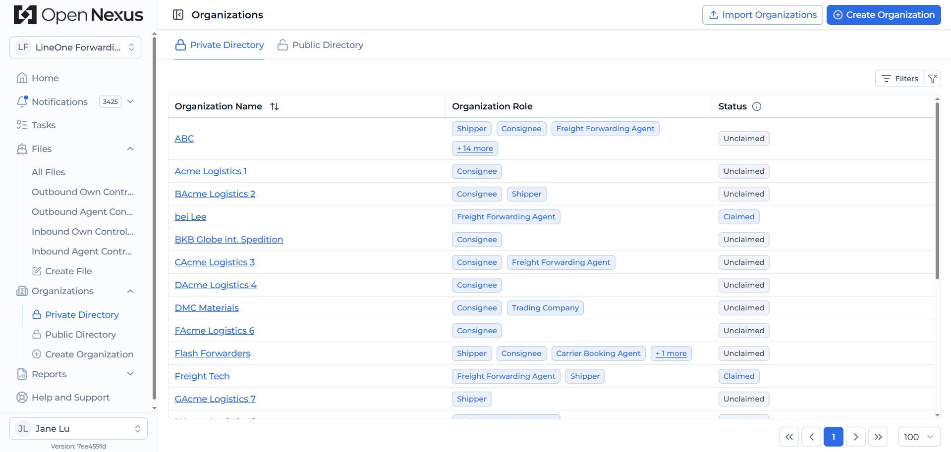The image size is (951, 452).
Task: Open the GAcme Logistics 7 link
Action: [215, 399]
